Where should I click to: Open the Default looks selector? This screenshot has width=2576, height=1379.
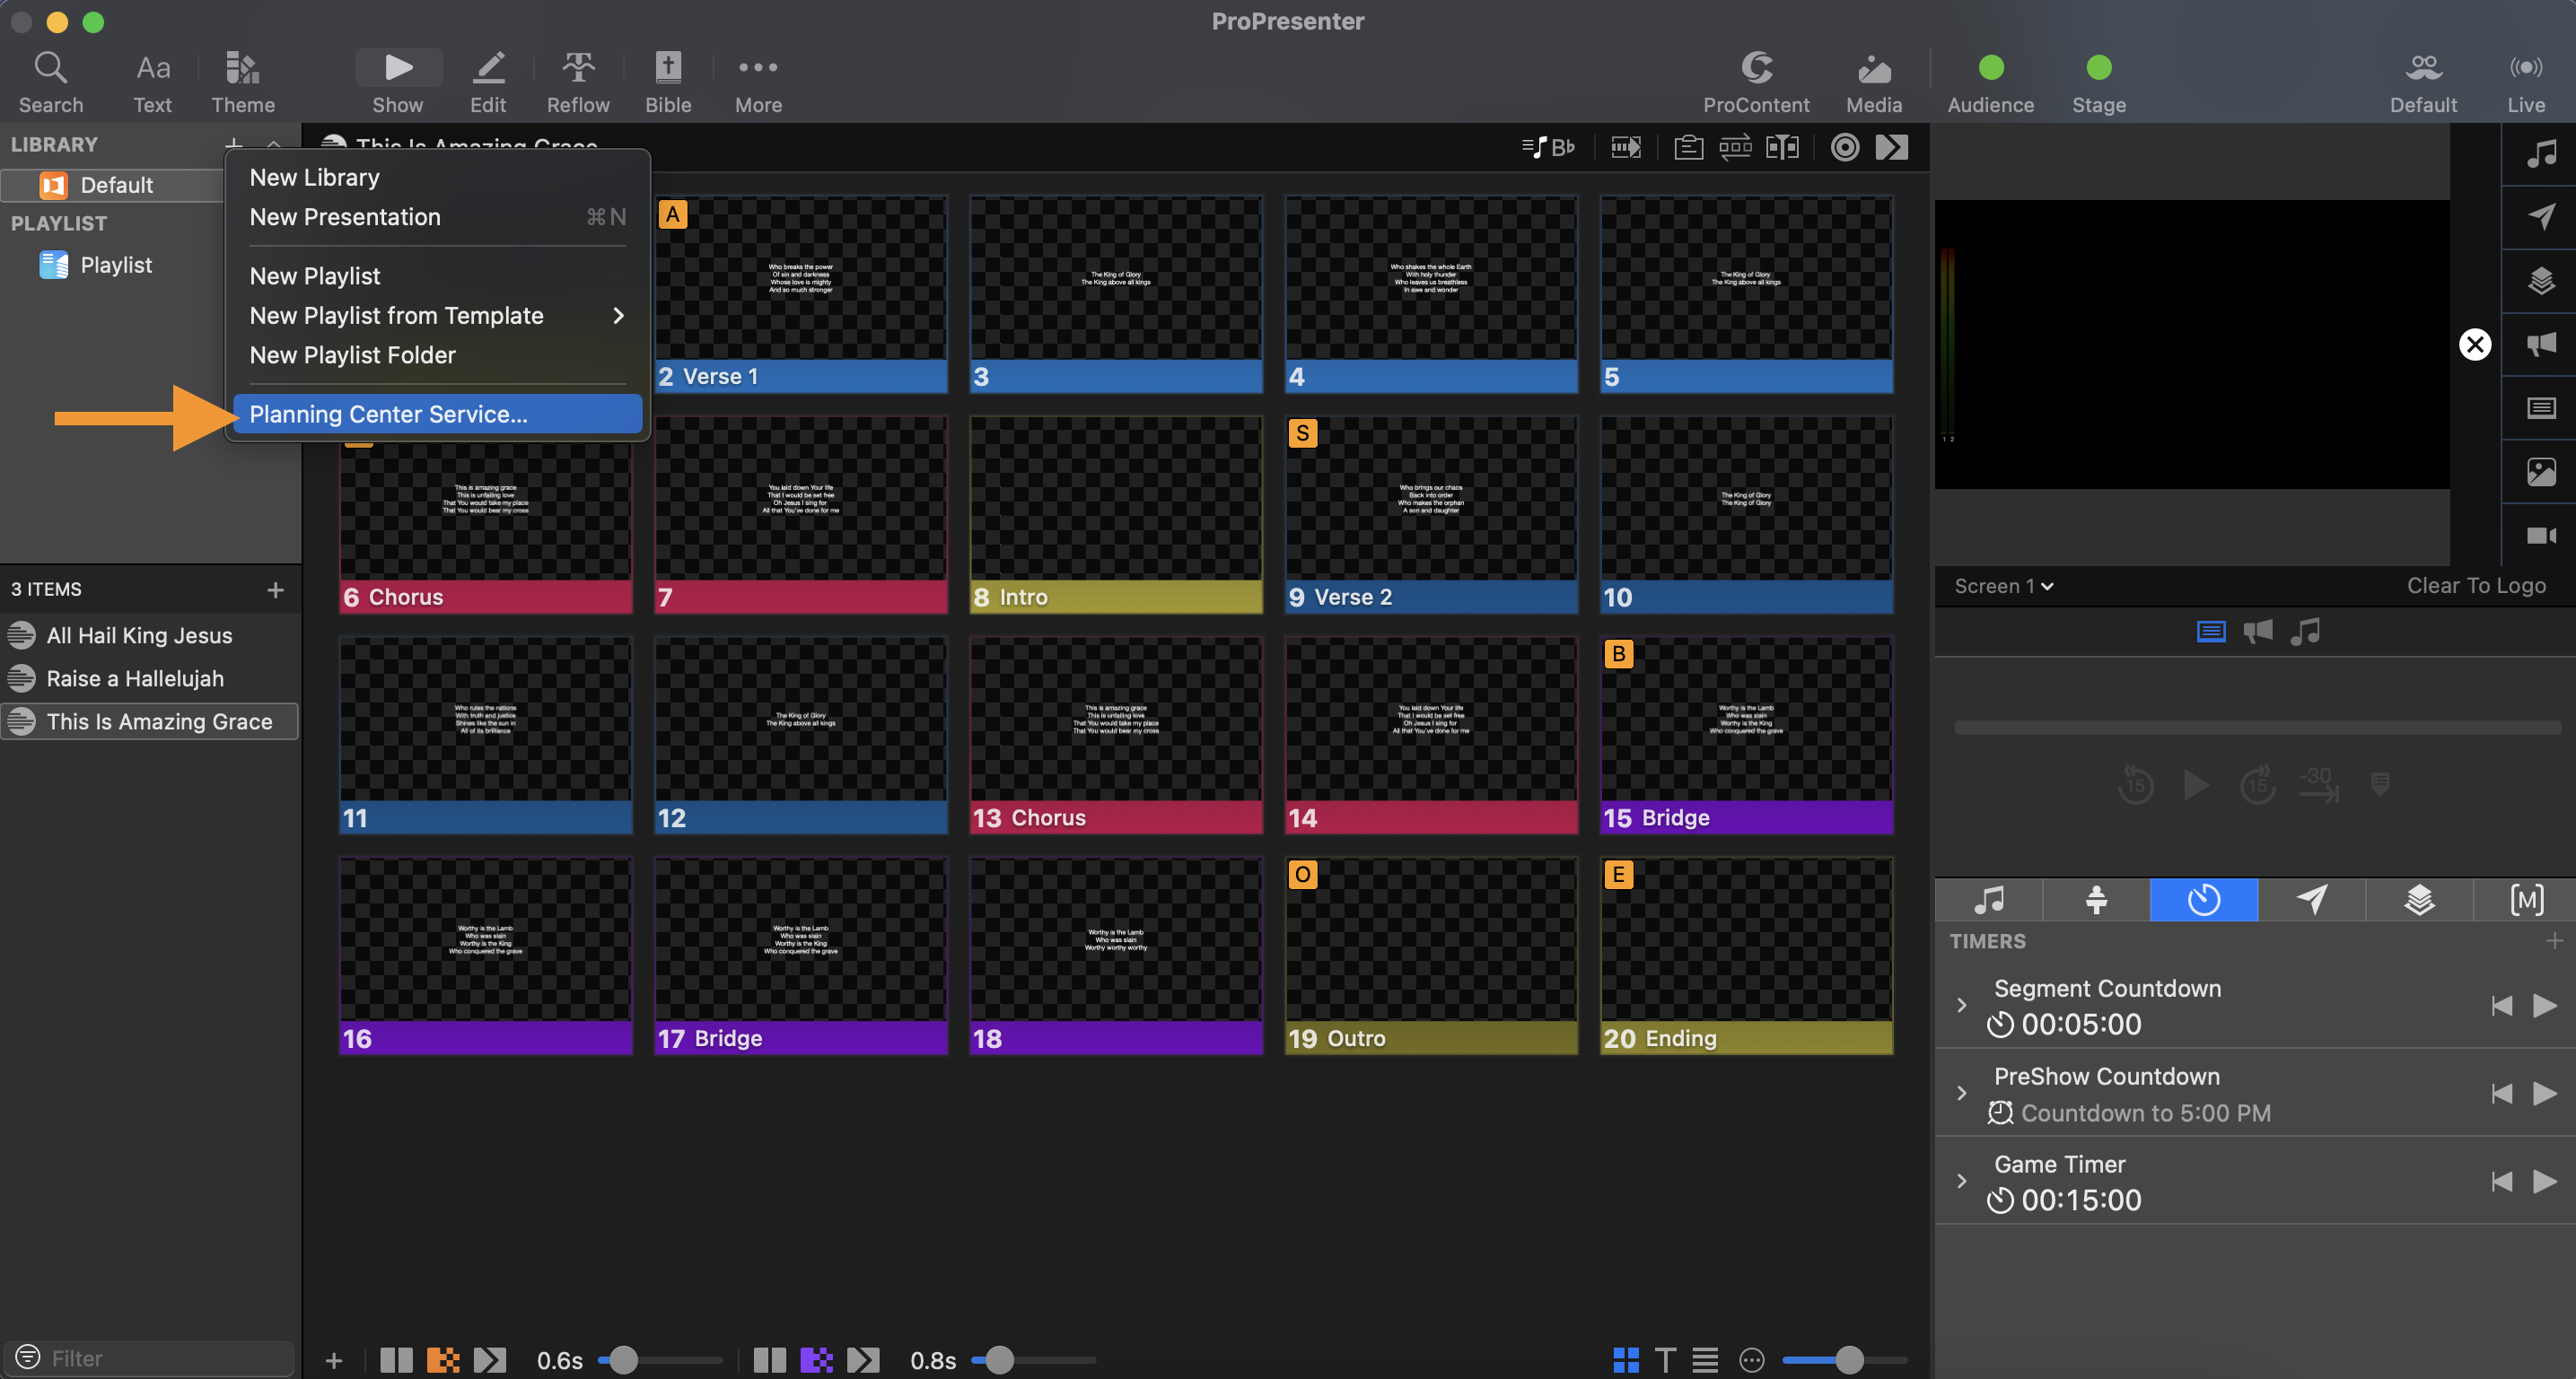(x=2423, y=82)
